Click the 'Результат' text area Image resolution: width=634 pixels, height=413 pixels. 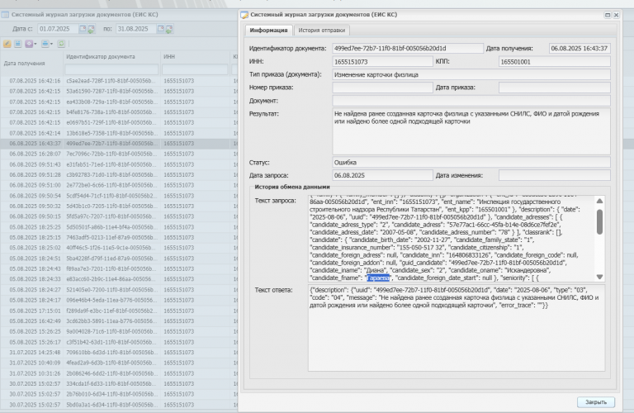471,131
